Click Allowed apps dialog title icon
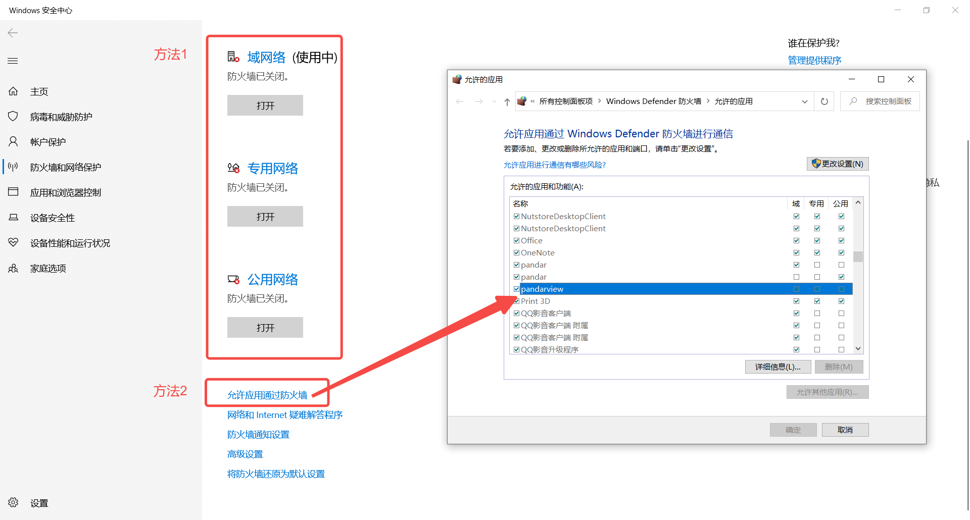 click(x=457, y=79)
